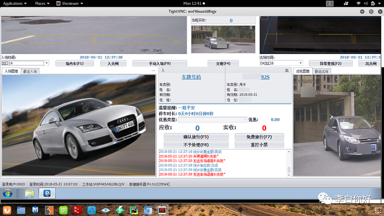Select log row '统计车位数:完成'
Viewport: 384px width, 216px height.
click(189, 165)
